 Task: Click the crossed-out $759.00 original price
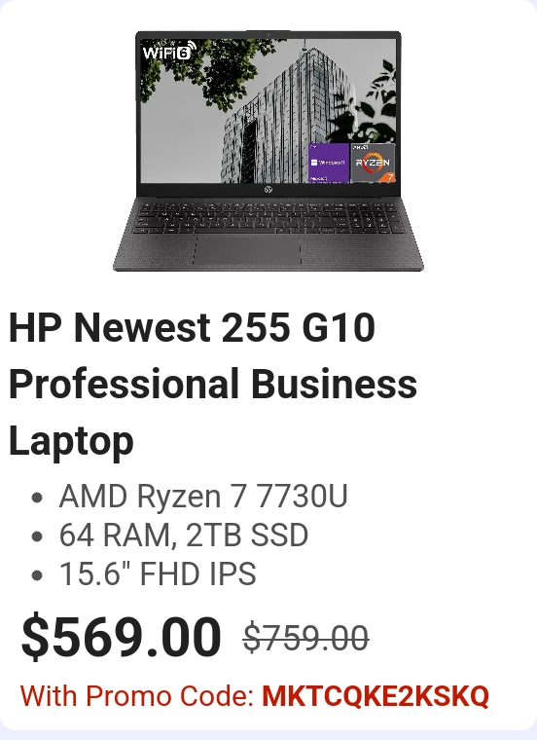click(306, 638)
